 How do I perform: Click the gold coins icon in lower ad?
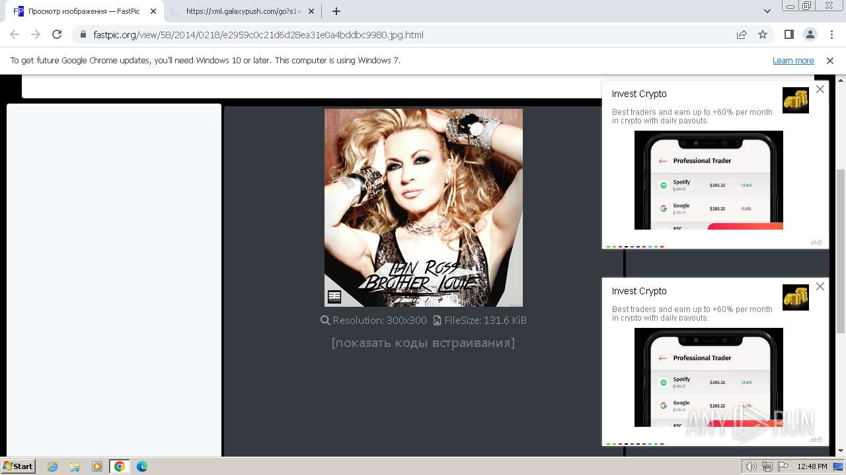796,298
